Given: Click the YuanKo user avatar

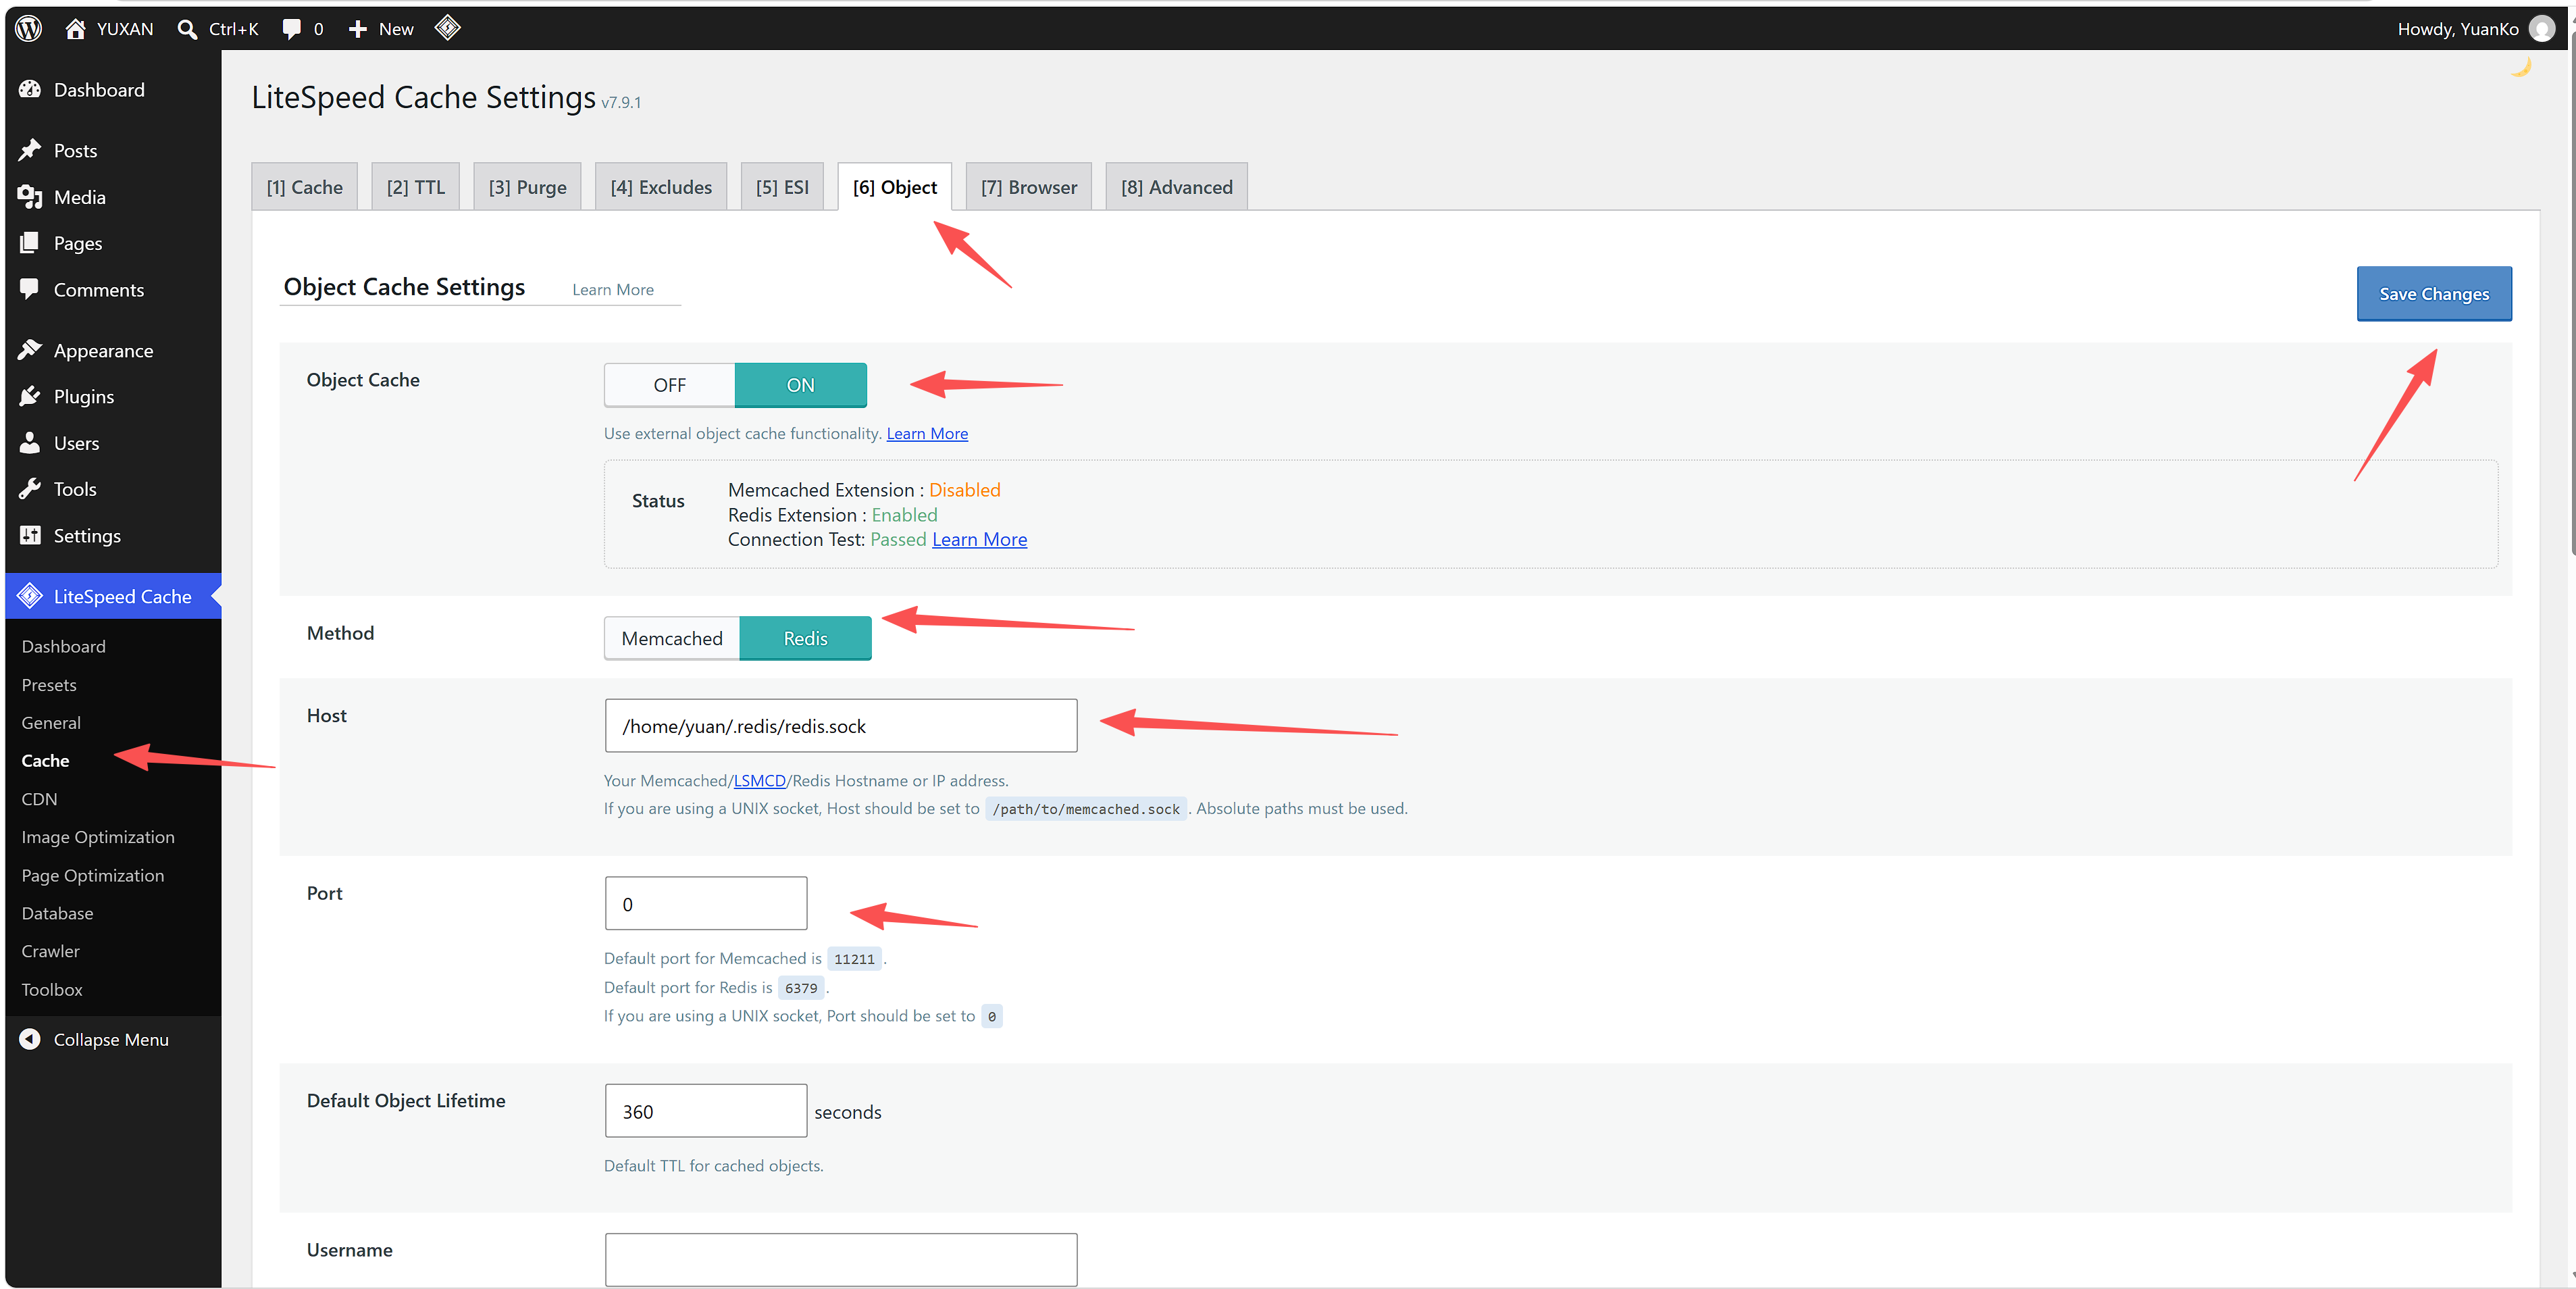Looking at the screenshot, I should pyautogui.click(x=2541, y=29).
